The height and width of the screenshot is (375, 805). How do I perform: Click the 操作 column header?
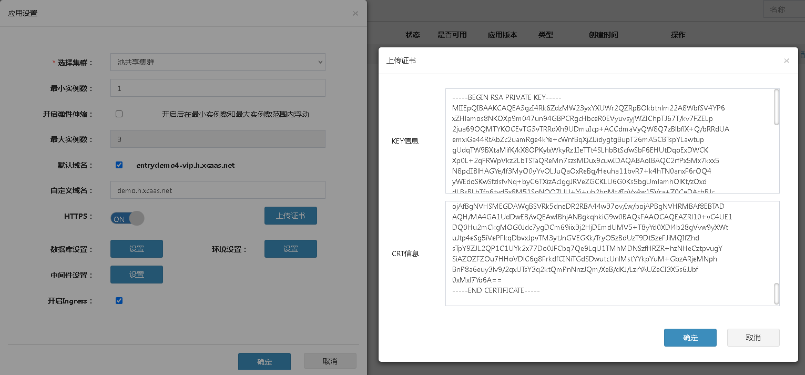click(x=678, y=35)
